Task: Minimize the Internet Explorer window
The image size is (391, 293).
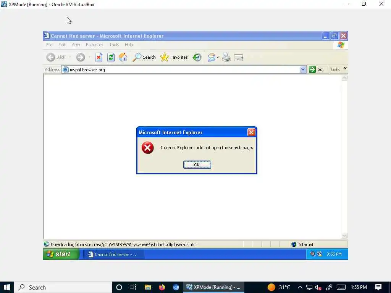Action: point(325,36)
